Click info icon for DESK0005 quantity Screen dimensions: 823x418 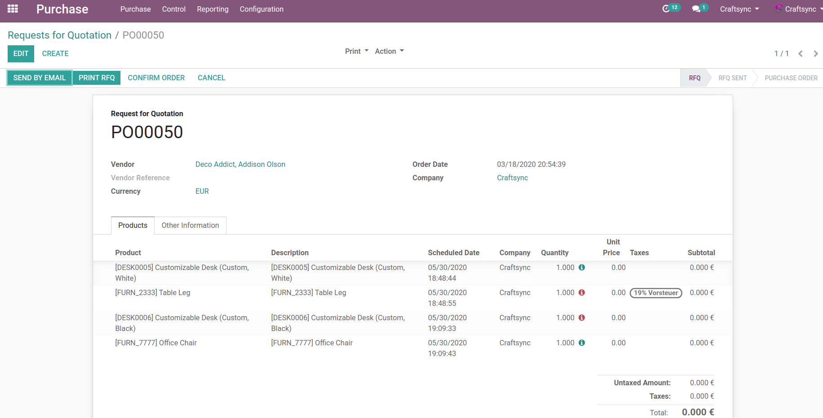pyautogui.click(x=582, y=267)
